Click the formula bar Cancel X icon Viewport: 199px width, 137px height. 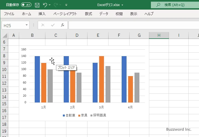(43, 25)
